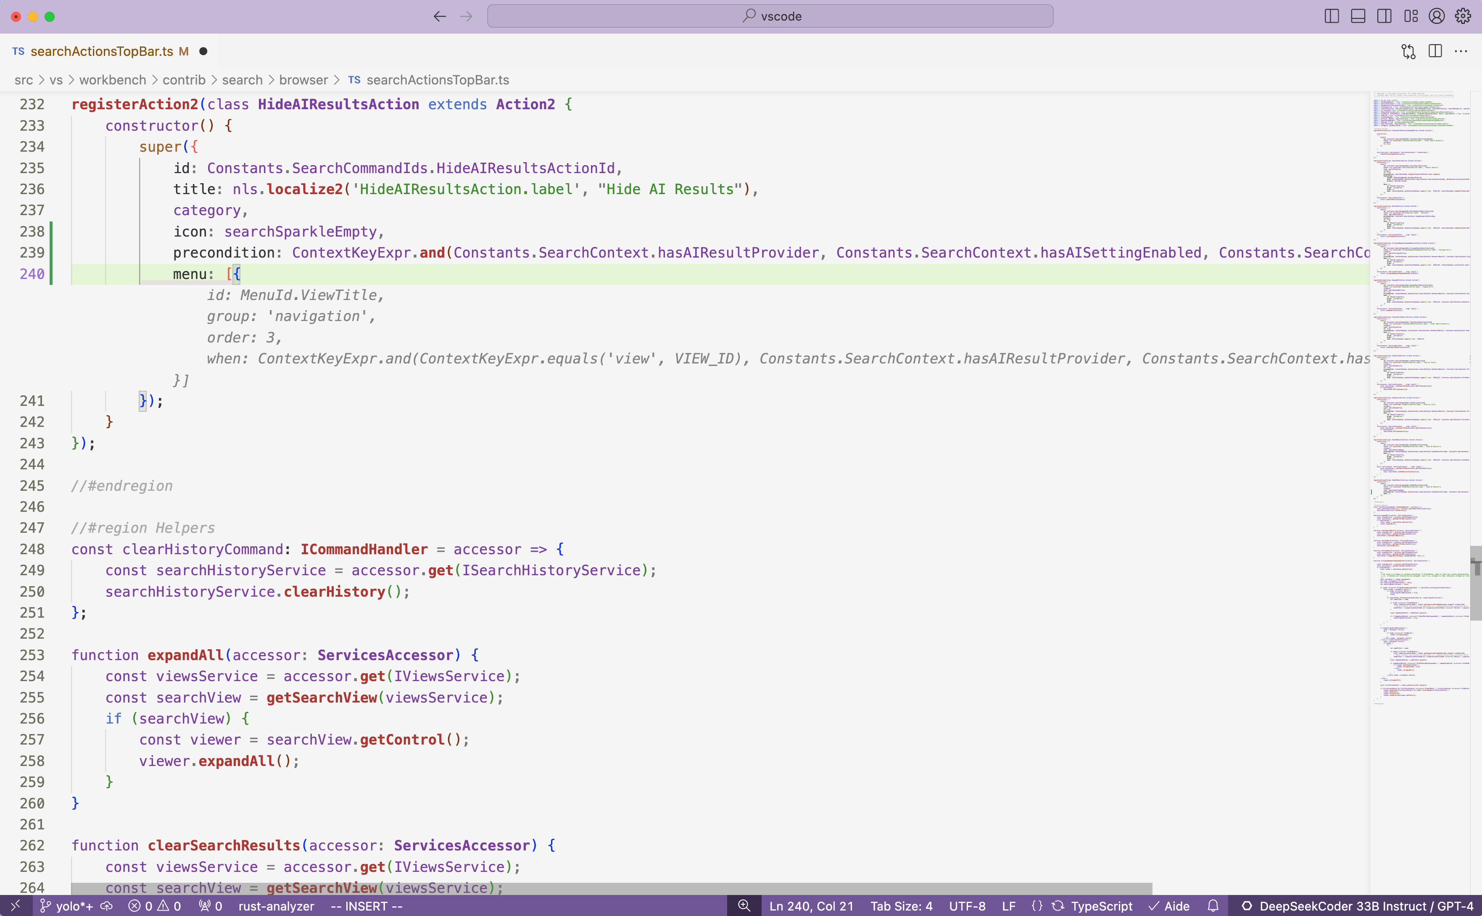Click the vertical scrollbar thumb

(x=1476, y=583)
